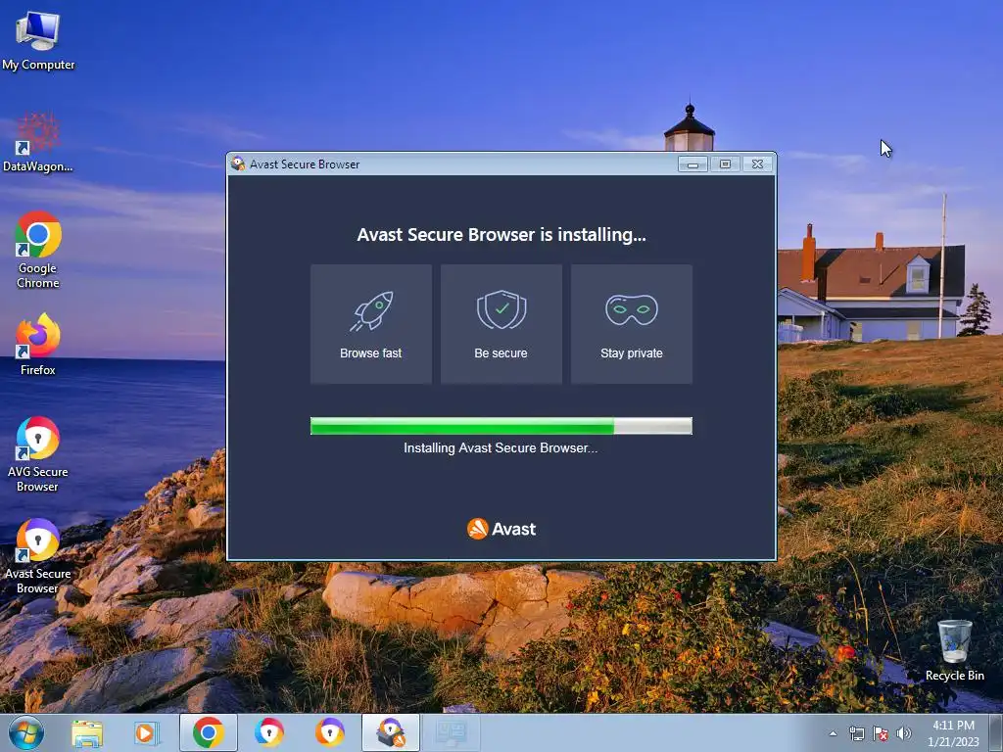This screenshot has height=752, width=1003.
Task: Click the Avast installer taskbar button
Action: click(x=390, y=732)
